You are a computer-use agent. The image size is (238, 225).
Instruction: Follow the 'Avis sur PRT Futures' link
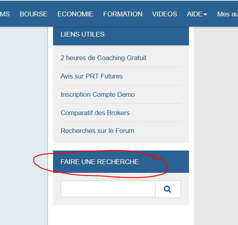[92, 76]
